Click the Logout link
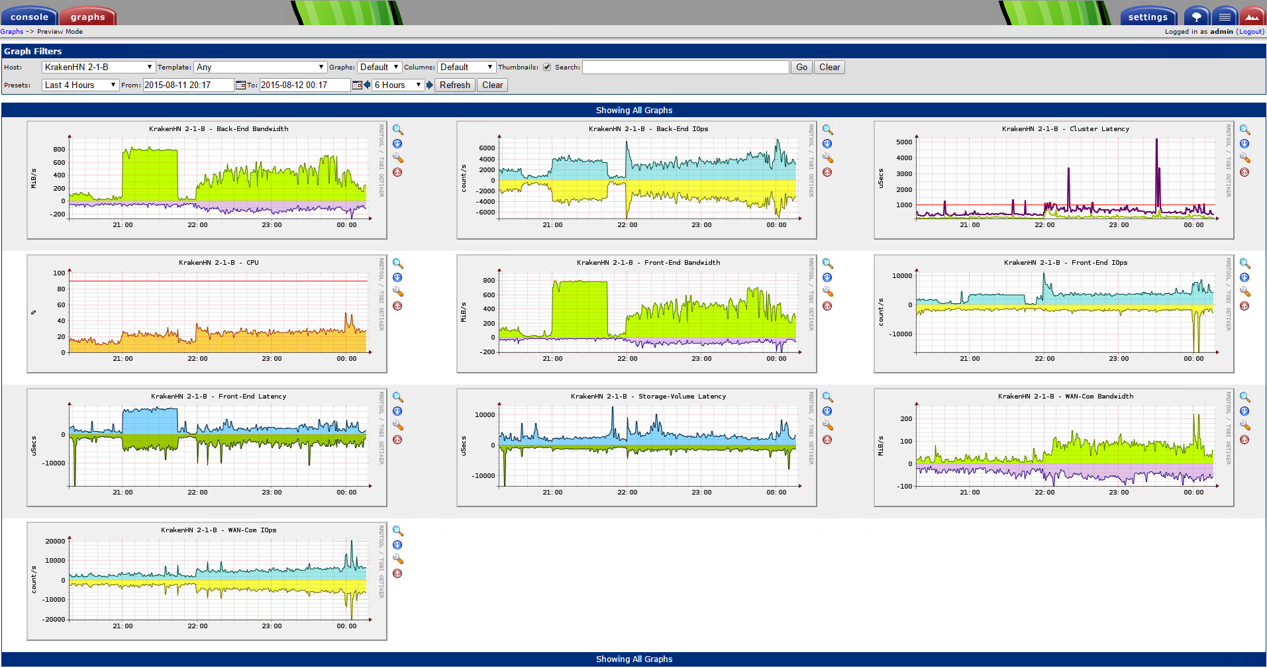Screen dimensions: 1267x668 tap(1250, 32)
